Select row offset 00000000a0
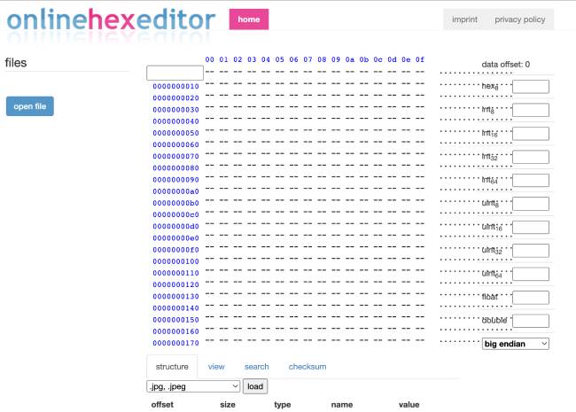This screenshot has height=412, width=576. 175,191
